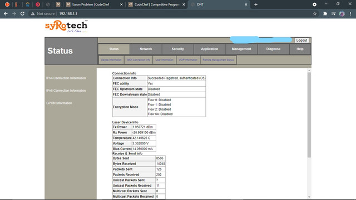Switch to the fifth pinned globe tab
Screen dimensions: 356x200
click(x=48, y=4)
